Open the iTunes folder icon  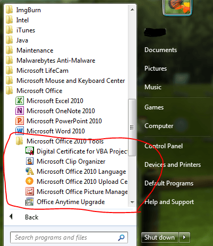9,30
